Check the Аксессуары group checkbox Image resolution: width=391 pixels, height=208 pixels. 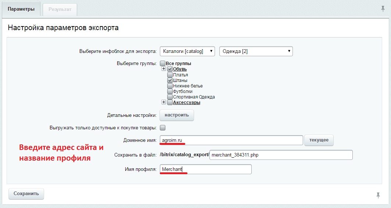(170, 102)
